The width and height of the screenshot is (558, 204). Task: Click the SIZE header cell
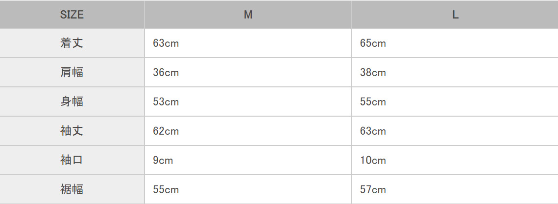click(x=72, y=15)
